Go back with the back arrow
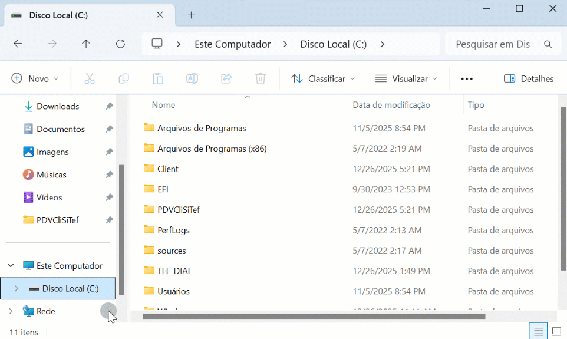 click(x=18, y=44)
